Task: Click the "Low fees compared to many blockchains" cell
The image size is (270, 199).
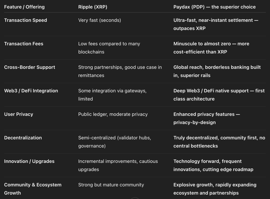Action: point(109,48)
